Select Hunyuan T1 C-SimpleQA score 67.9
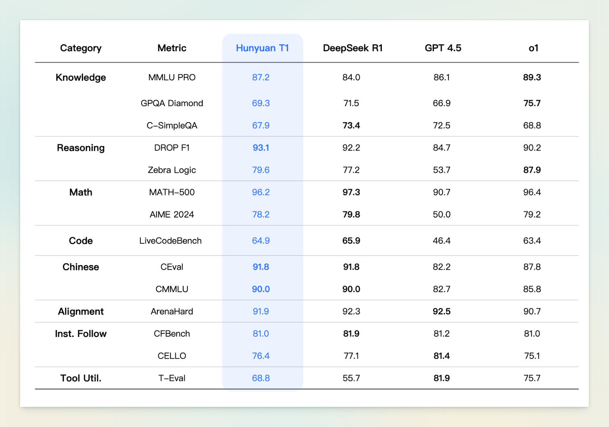 click(261, 125)
